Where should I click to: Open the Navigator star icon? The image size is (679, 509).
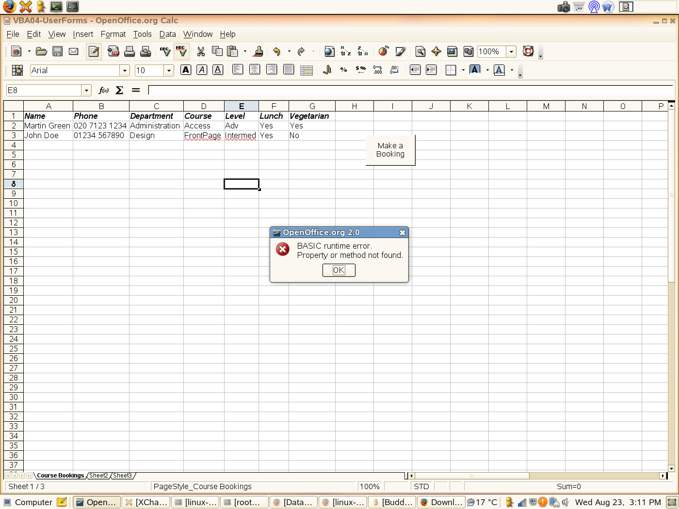[436, 51]
